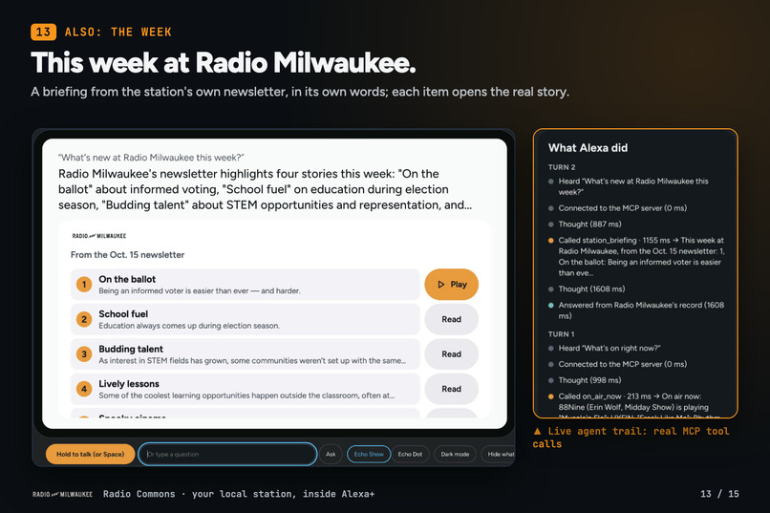Click number 1 badge for On the ballot
This screenshot has height=513, width=770.
pos(84,285)
